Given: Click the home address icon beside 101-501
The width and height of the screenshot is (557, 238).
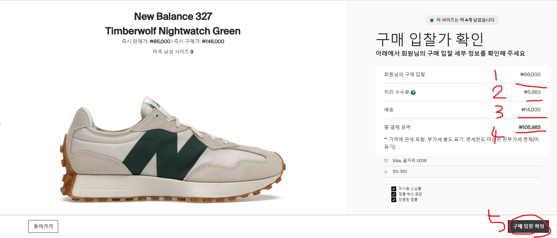Looking at the screenshot, I should (386, 172).
